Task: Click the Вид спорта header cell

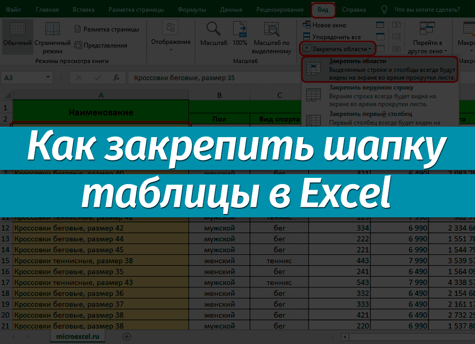Action: tap(279, 119)
